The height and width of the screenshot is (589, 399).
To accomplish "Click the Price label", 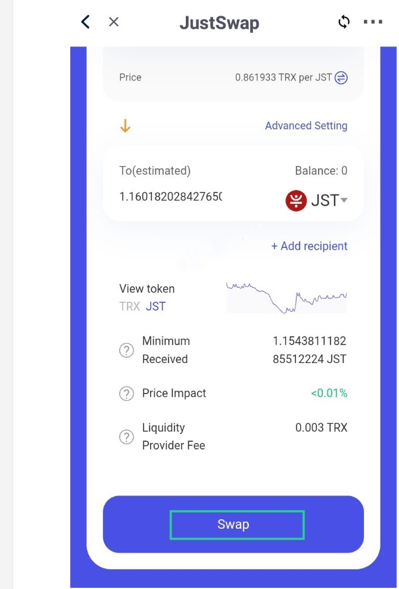I will [130, 77].
